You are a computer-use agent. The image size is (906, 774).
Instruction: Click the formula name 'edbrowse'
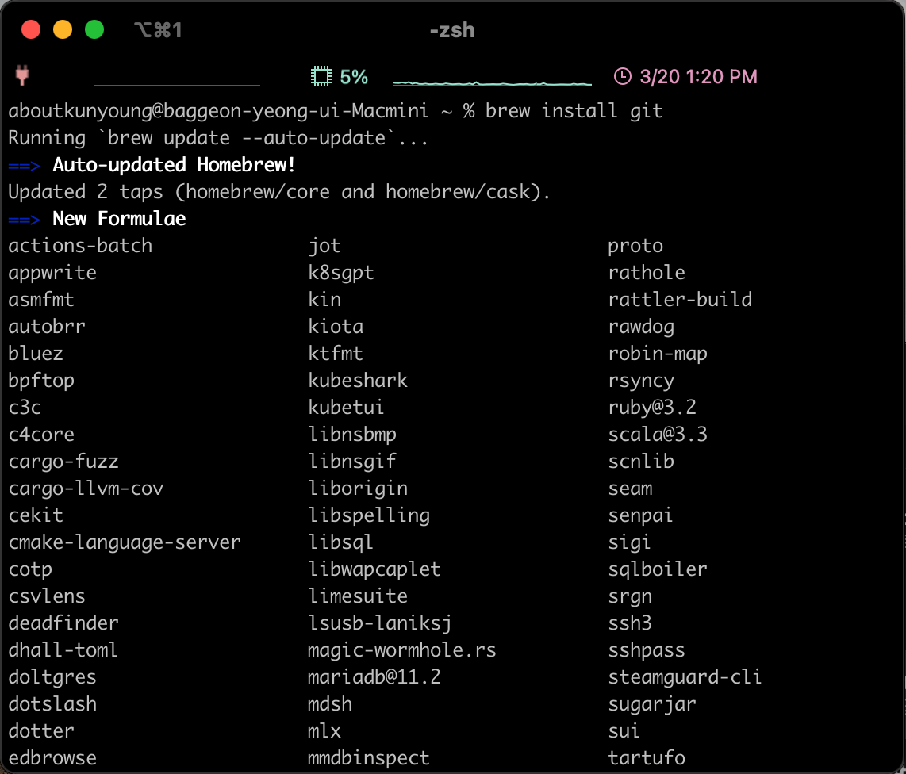point(52,758)
